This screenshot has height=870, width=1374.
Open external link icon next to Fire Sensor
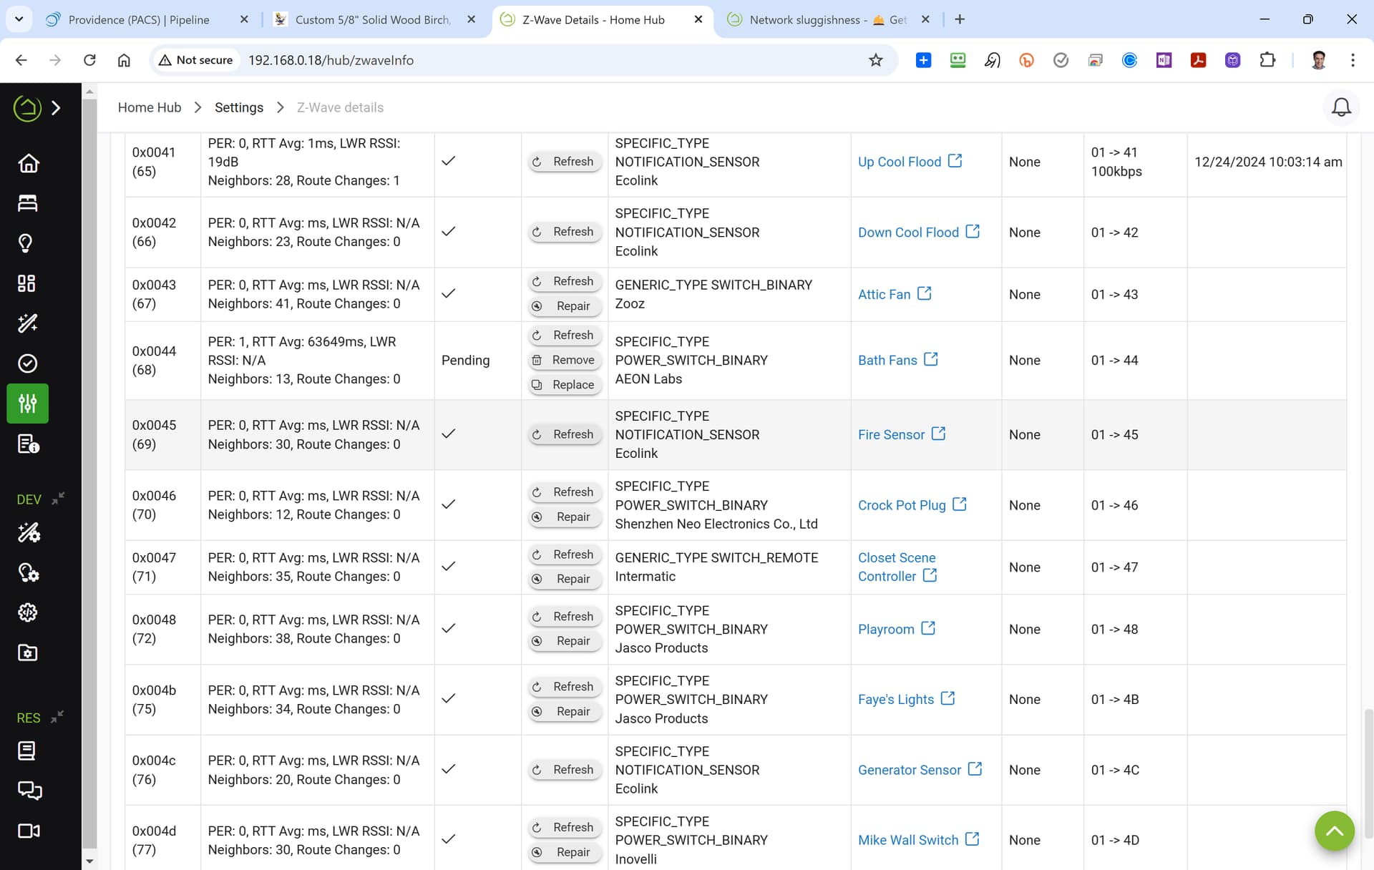point(939,434)
